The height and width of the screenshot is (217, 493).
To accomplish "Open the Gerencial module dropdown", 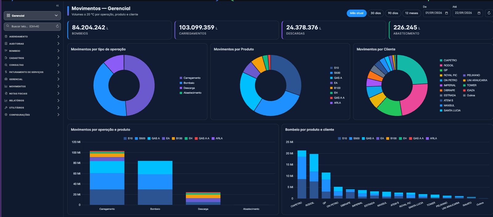I will point(32,15).
